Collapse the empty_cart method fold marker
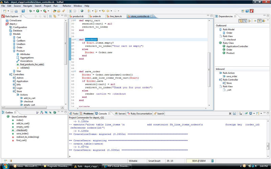This screenshot has height=169, width=271. [x=75, y=21]
